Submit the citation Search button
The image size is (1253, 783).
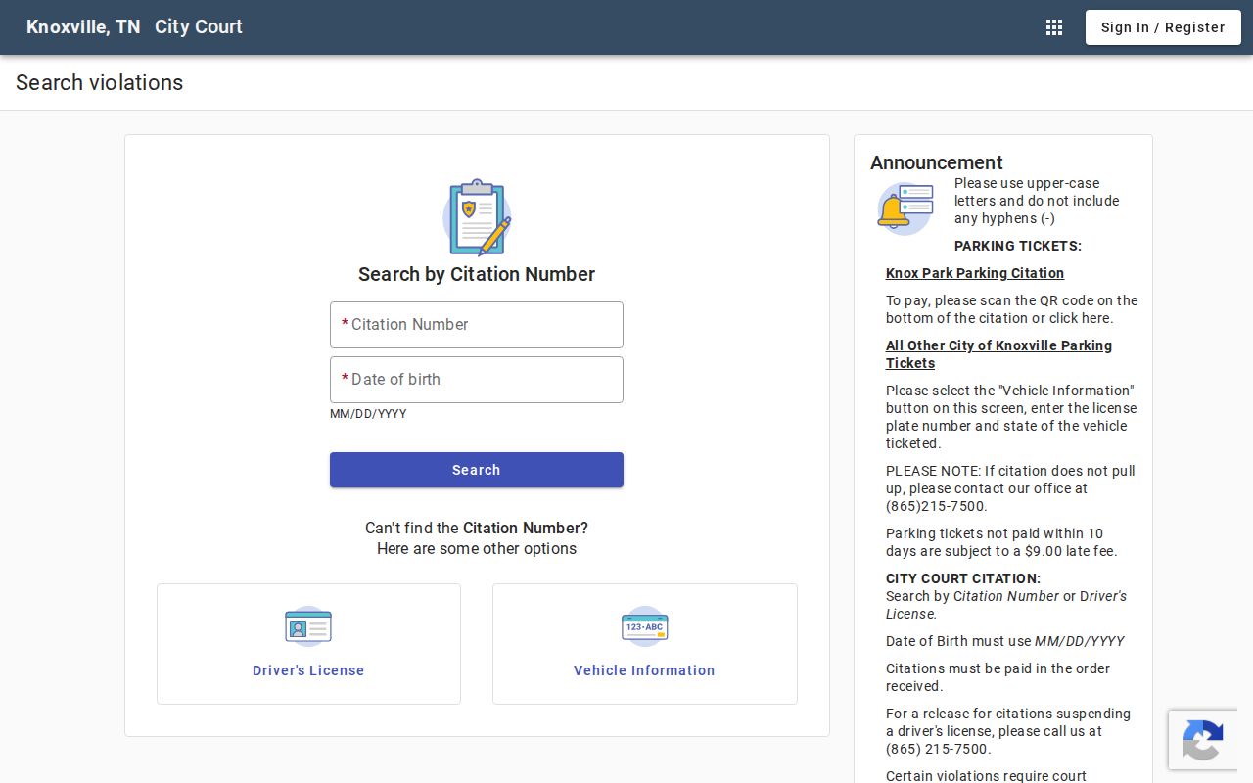[x=477, y=470]
